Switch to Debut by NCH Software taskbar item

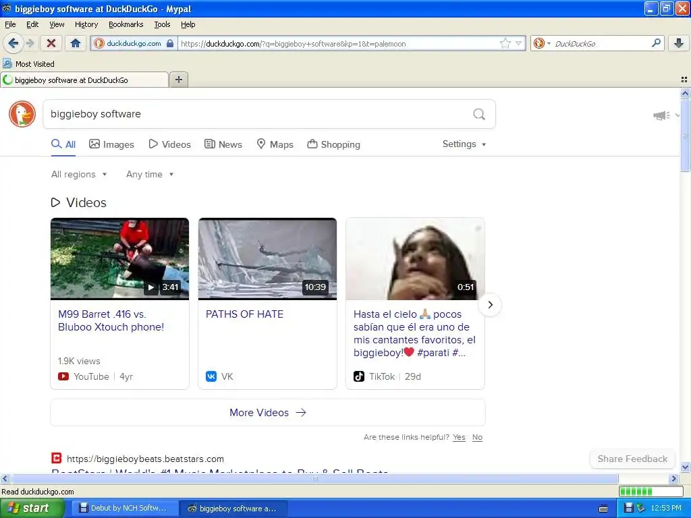(124, 508)
